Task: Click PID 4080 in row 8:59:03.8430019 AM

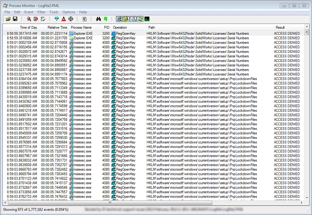Action: coord(106,97)
